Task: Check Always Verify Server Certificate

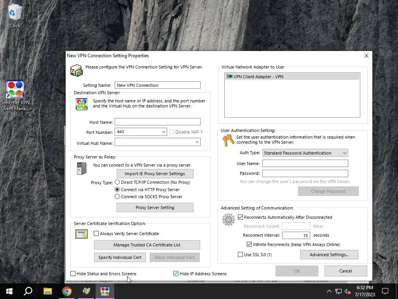Action: 96,234
